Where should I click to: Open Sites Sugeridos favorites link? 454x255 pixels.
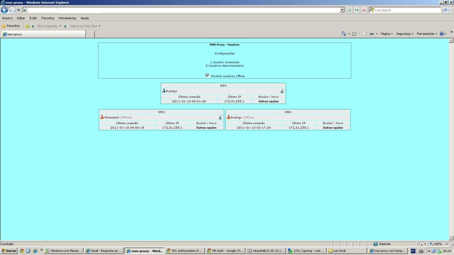tap(47, 26)
